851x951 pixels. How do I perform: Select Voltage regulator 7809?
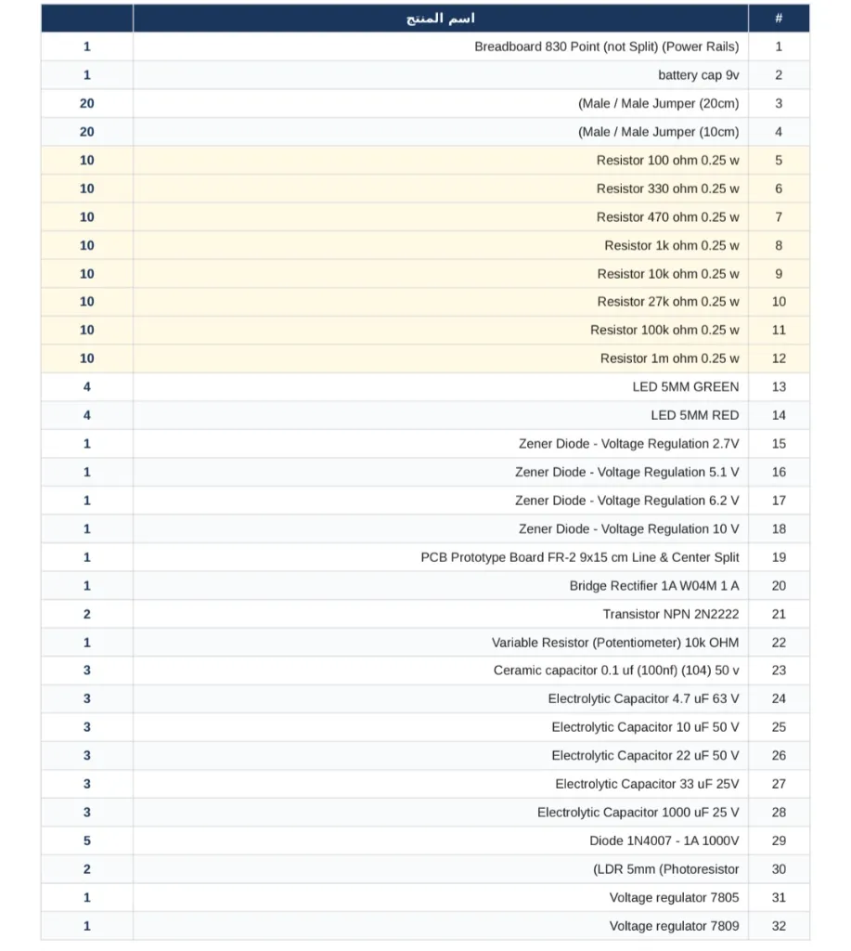[x=674, y=926]
